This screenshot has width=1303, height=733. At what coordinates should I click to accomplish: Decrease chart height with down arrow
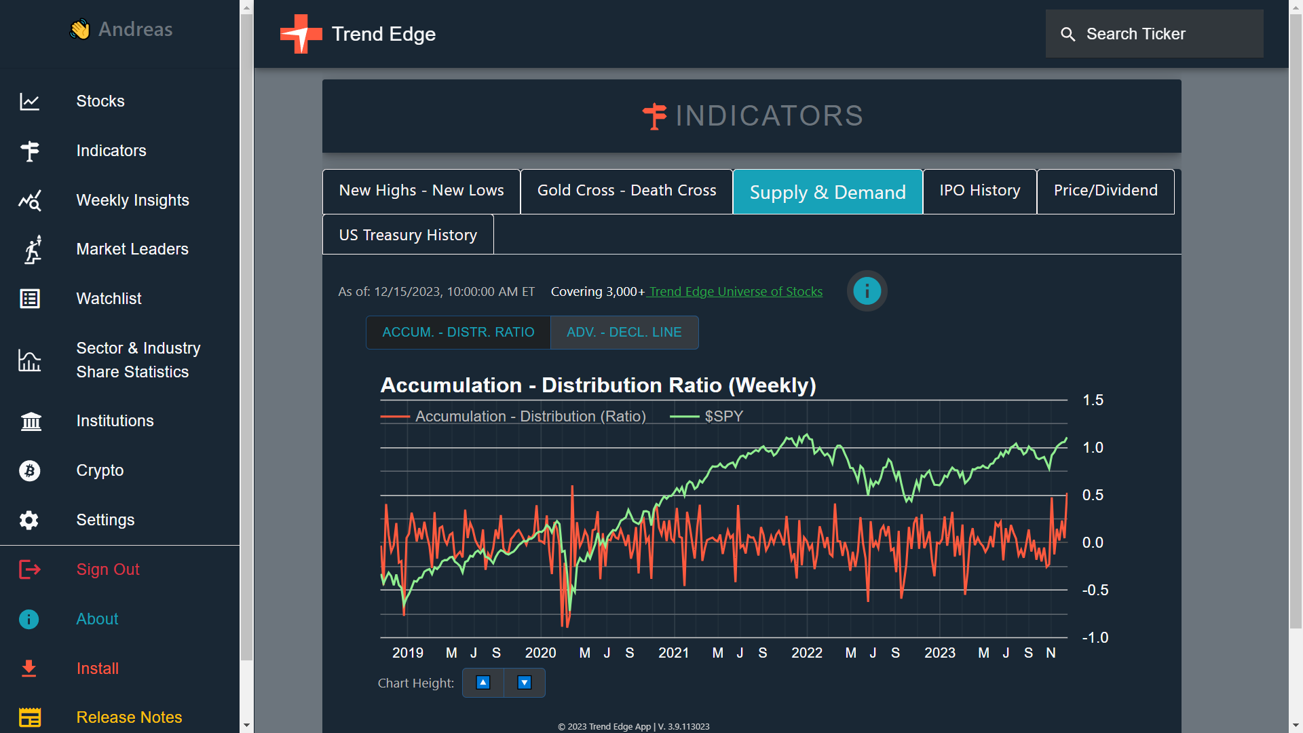(525, 683)
